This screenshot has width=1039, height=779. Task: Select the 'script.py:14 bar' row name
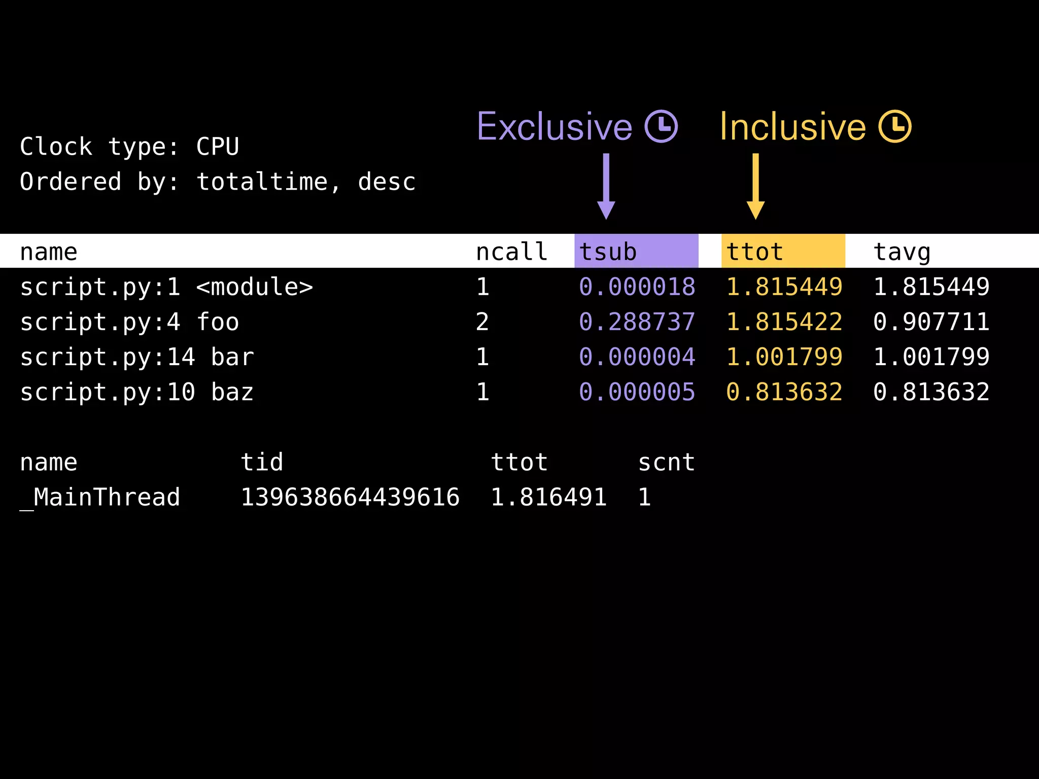point(137,358)
